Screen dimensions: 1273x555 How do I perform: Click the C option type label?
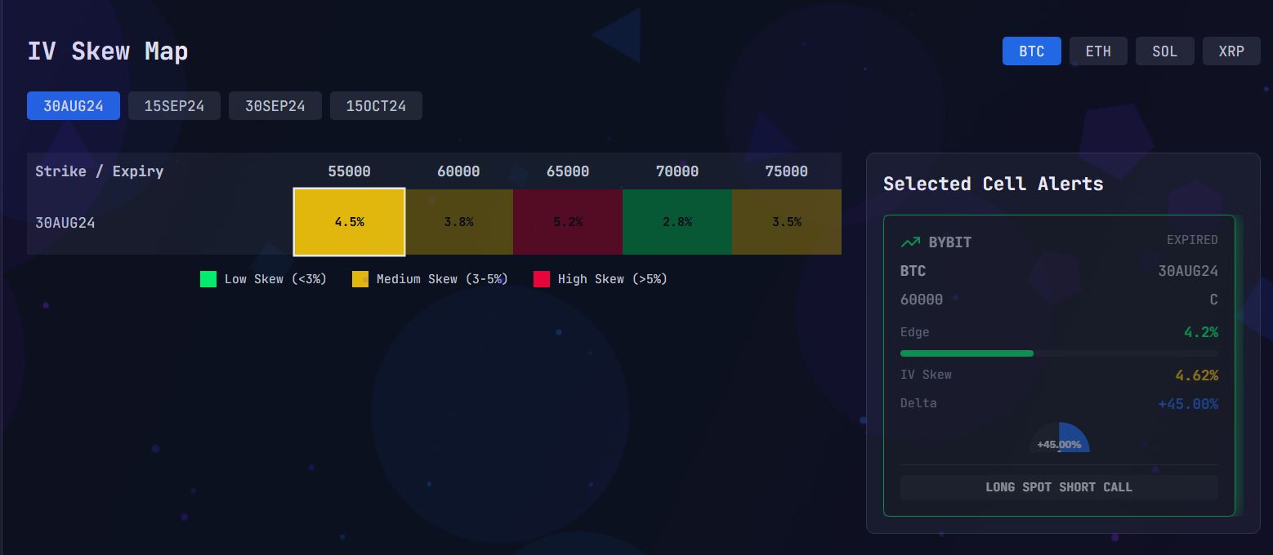(x=1214, y=300)
